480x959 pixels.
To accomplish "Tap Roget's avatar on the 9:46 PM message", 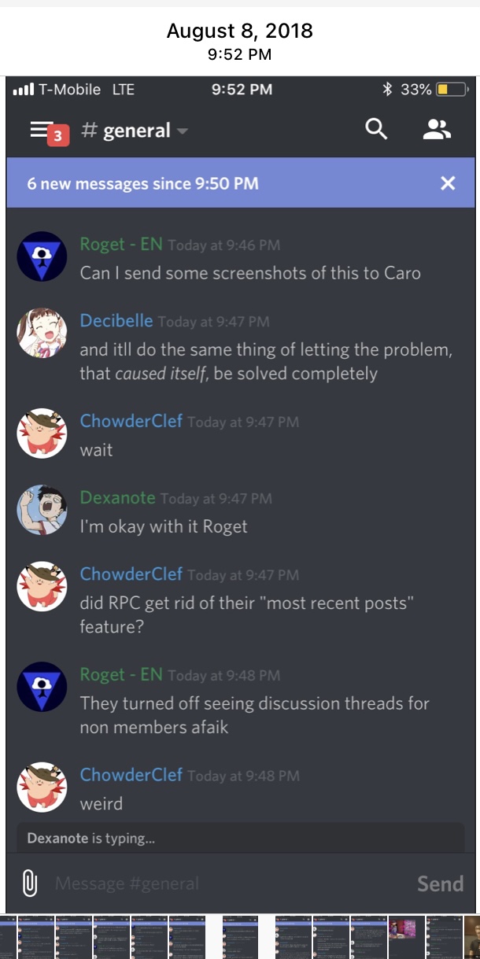I will [x=42, y=256].
